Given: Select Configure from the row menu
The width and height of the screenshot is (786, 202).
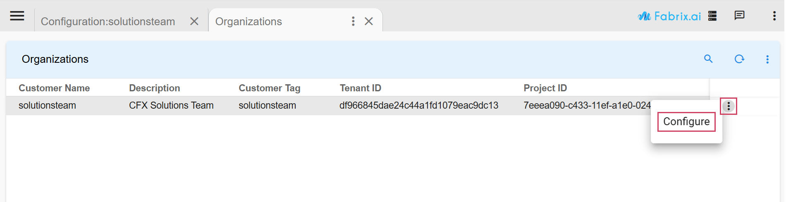Looking at the screenshot, I should 686,121.
